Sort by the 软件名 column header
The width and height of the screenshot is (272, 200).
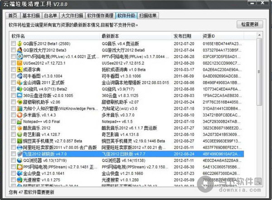point(54,36)
